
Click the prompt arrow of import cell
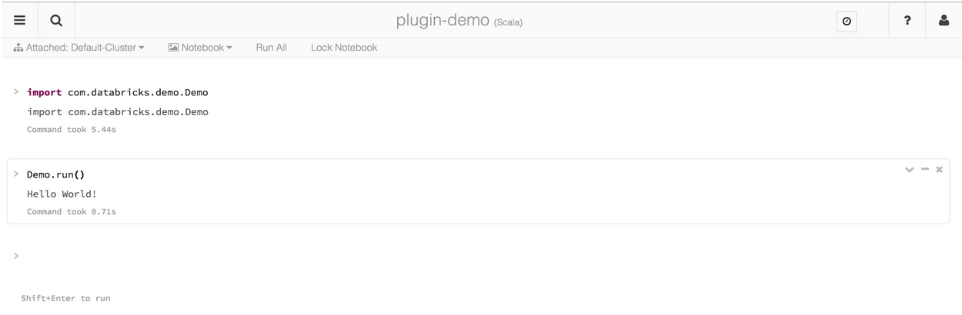(15, 92)
